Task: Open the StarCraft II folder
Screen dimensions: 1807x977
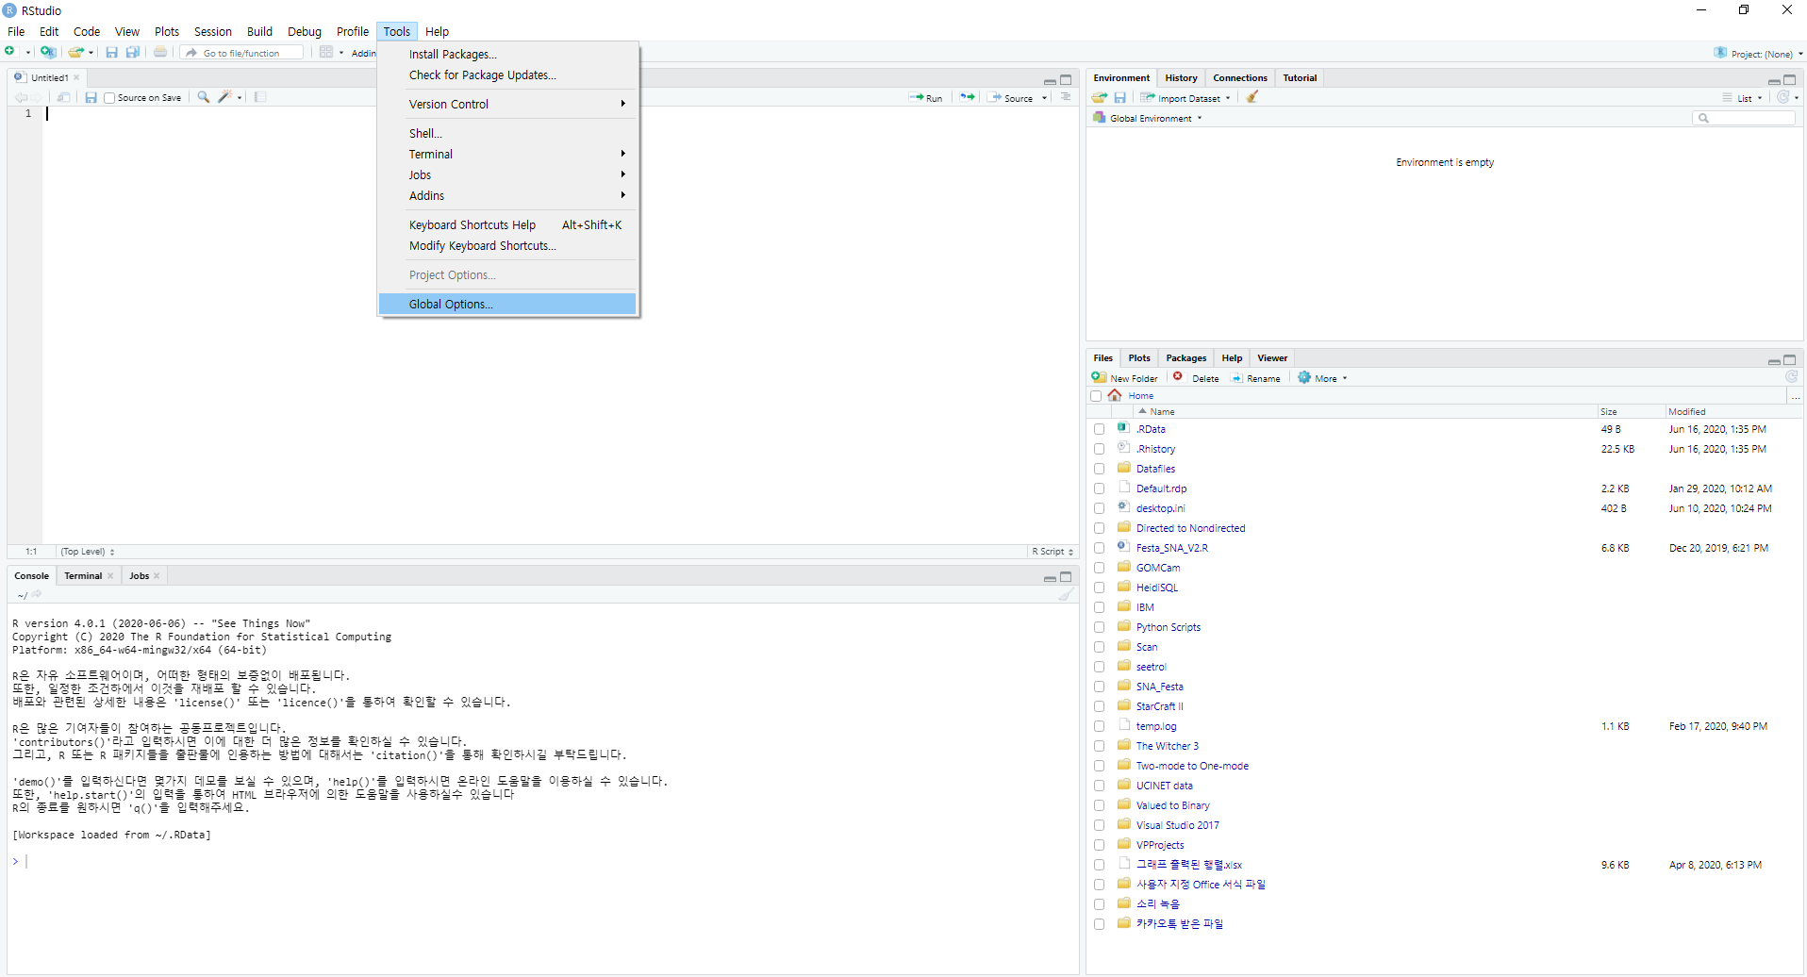Action: [1159, 706]
